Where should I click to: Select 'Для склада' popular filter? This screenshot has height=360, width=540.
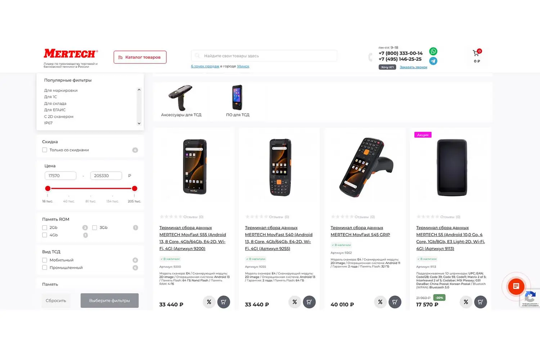[55, 103]
